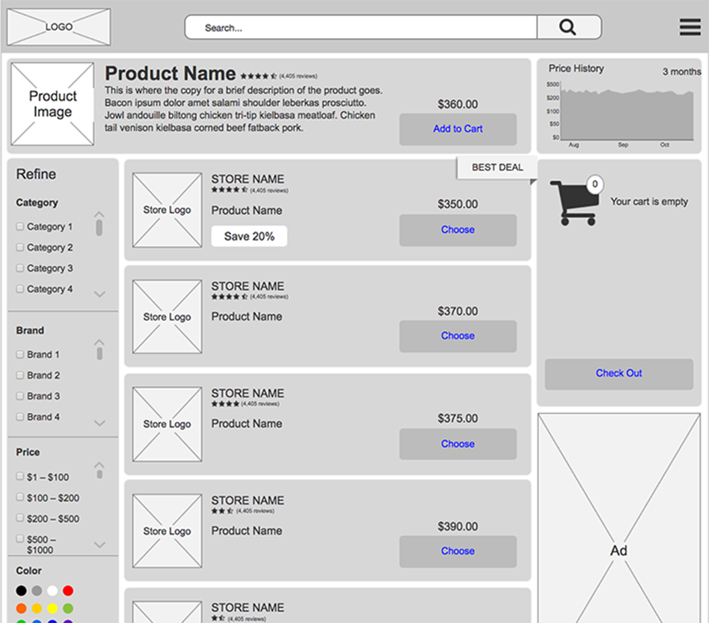Click Store Logo of the $370.00 offer
This screenshot has width=709, height=623.
point(167,317)
